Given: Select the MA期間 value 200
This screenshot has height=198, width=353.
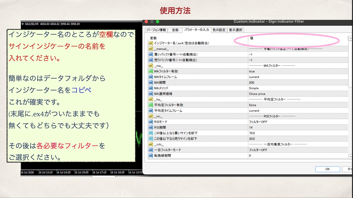Looking at the screenshot, I should tap(252, 82).
